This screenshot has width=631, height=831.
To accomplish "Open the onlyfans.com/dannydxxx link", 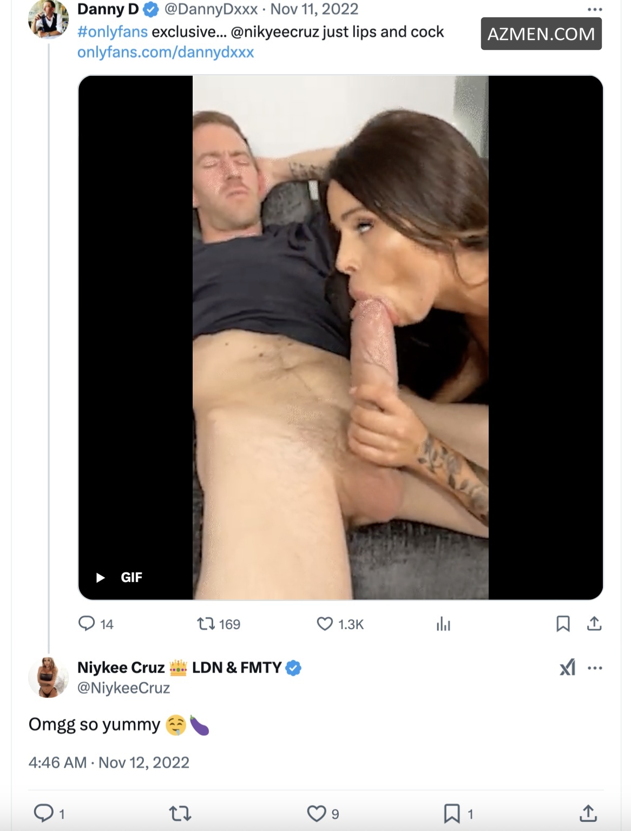I will click(x=166, y=52).
